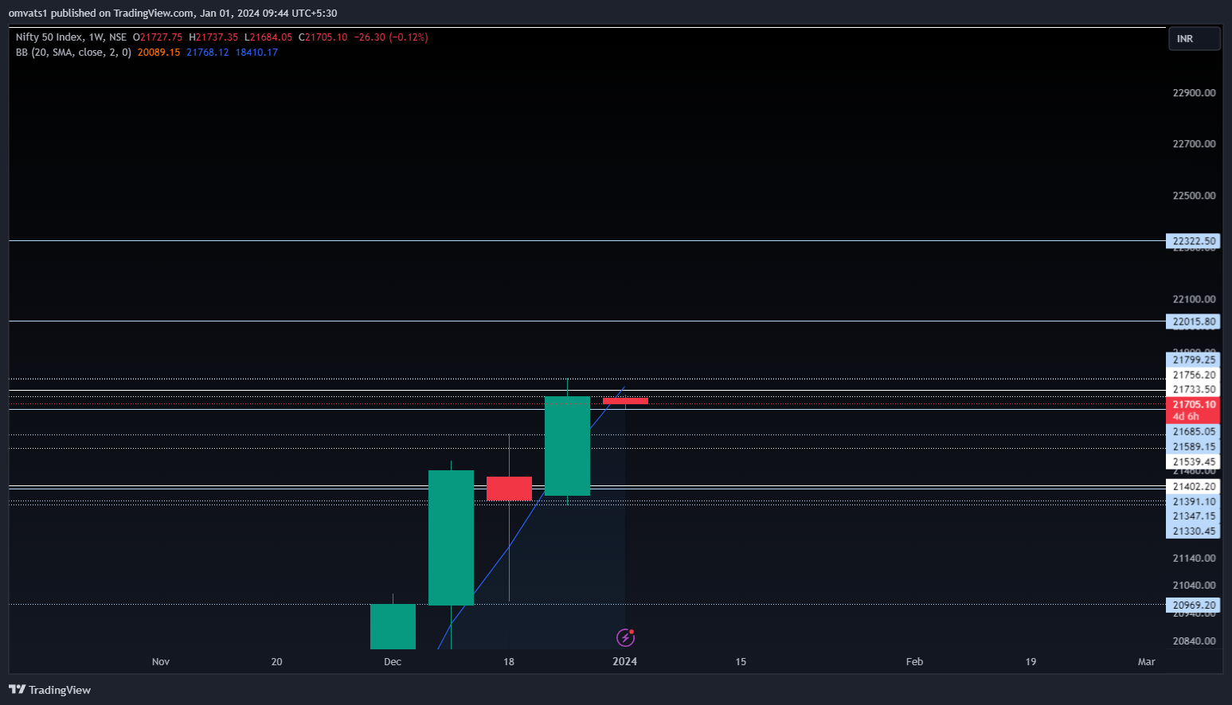Click the red 21705.10 current price label
Screen dimensions: 1232x705
pyautogui.click(x=1193, y=404)
